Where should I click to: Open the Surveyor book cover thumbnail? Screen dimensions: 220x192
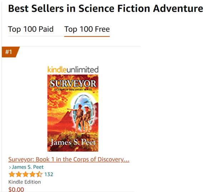[x=73, y=113]
